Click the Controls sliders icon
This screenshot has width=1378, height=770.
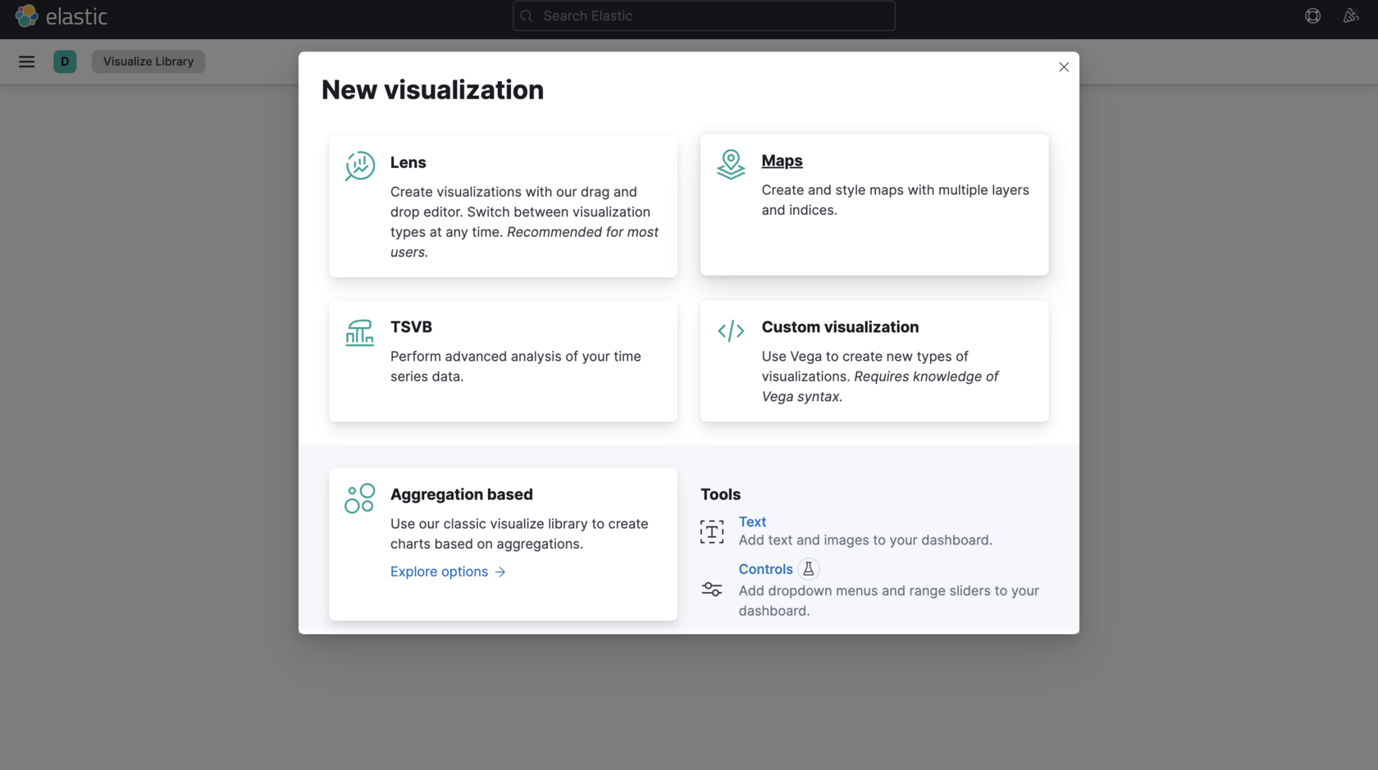point(712,589)
